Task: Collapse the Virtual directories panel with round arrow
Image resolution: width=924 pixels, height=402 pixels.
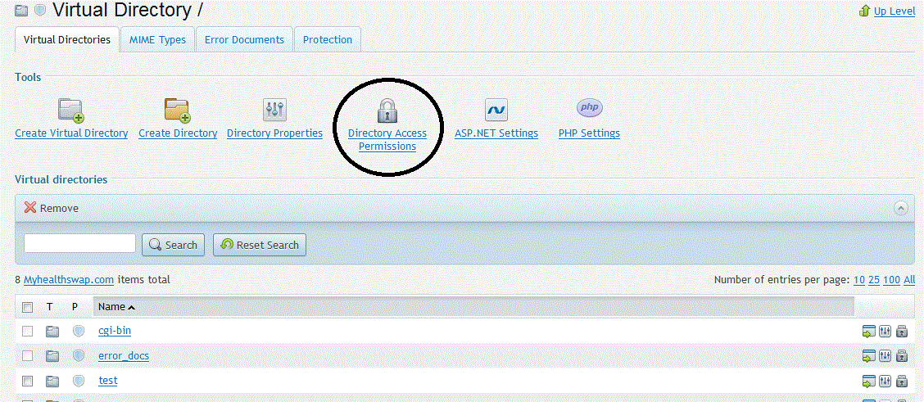Action: tap(901, 208)
